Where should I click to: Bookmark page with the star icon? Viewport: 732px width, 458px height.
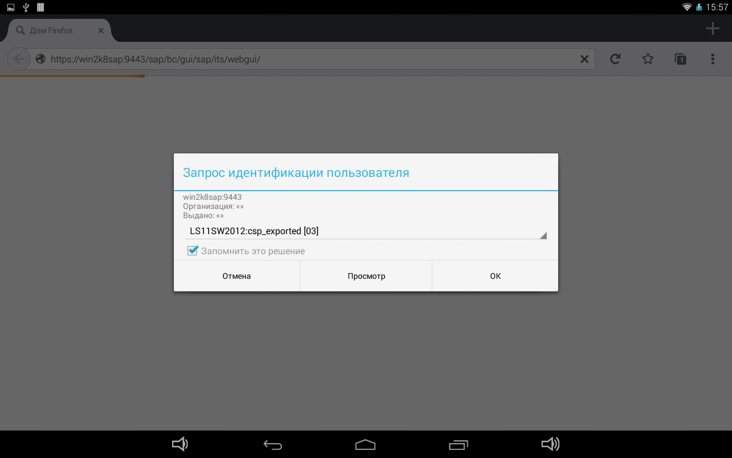pyautogui.click(x=647, y=59)
